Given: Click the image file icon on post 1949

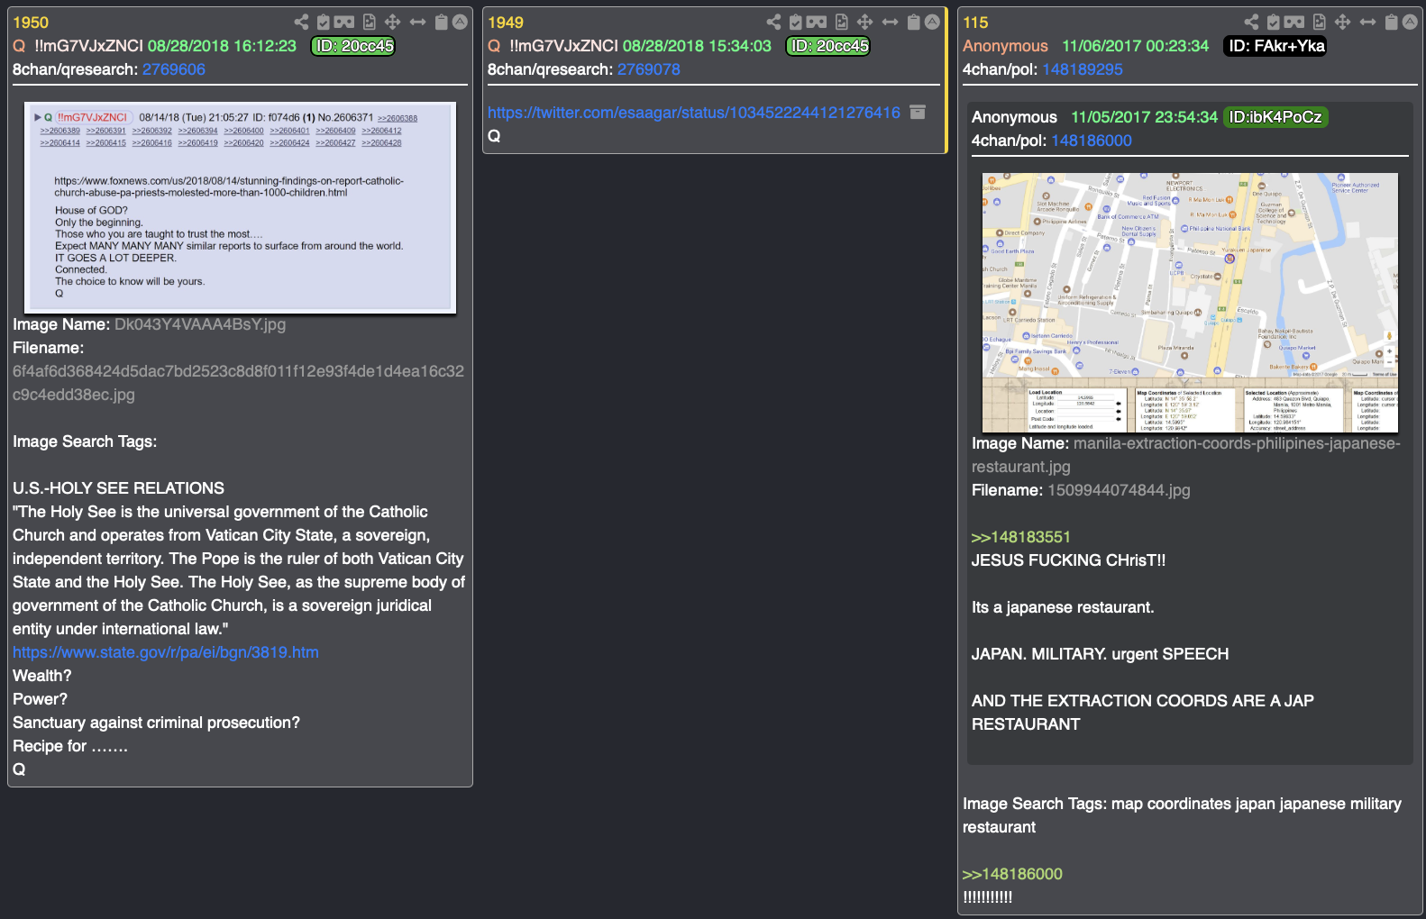Looking at the screenshot, I should [x=841, y=22].
